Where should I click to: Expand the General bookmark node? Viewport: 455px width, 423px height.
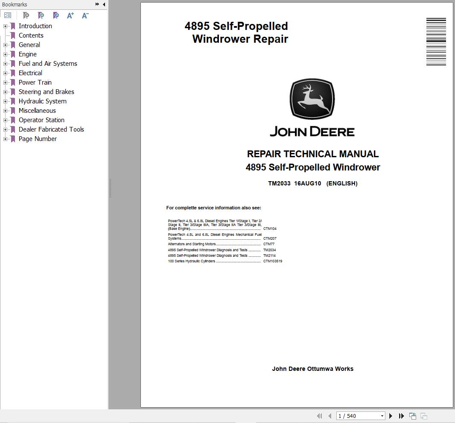tap(5, 45)
